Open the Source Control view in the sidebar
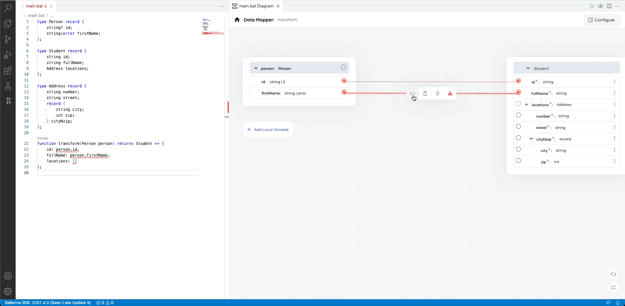 tap(8, 39)
